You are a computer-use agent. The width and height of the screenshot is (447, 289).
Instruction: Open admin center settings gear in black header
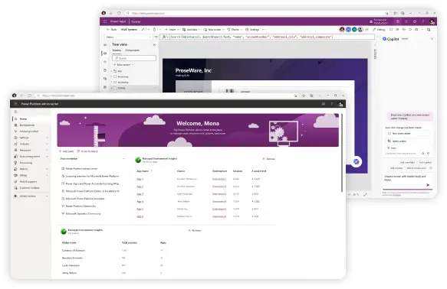point(324,104)
